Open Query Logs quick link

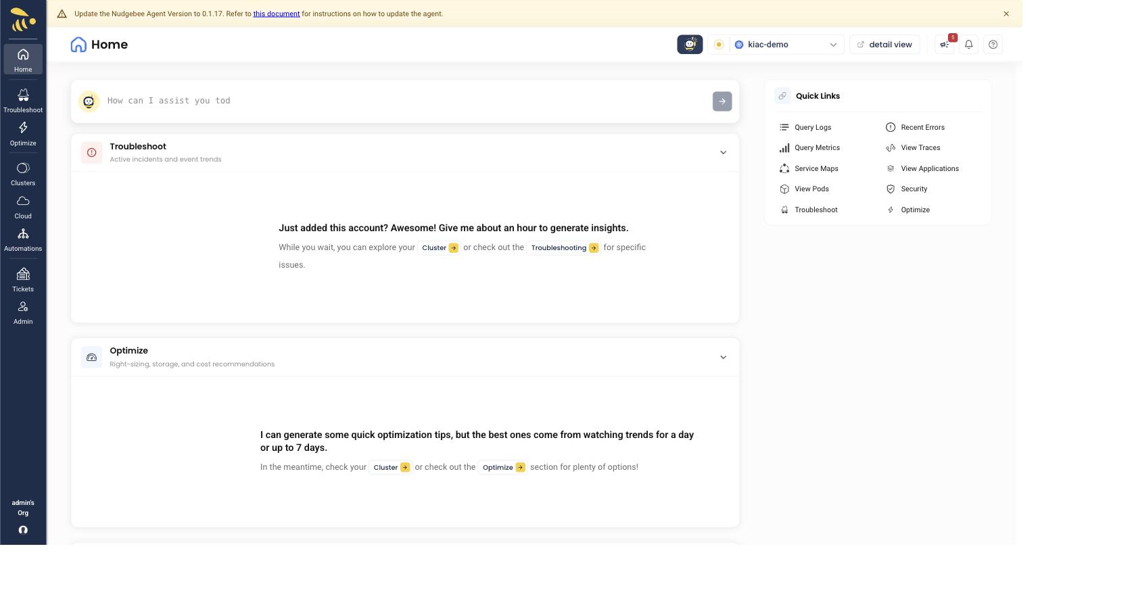tap(805, 127)
